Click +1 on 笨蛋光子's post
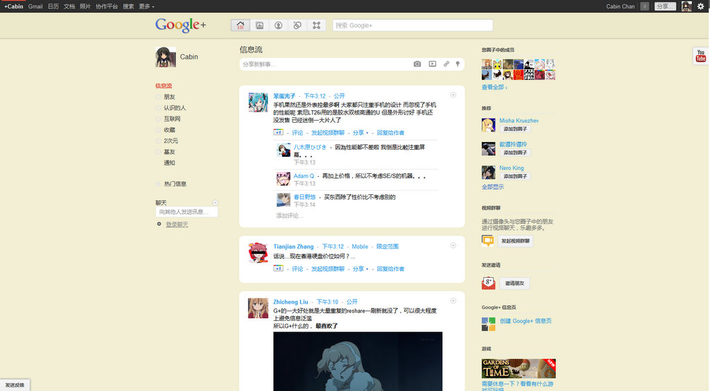This screenshot has width=710, height=391. 278,132
